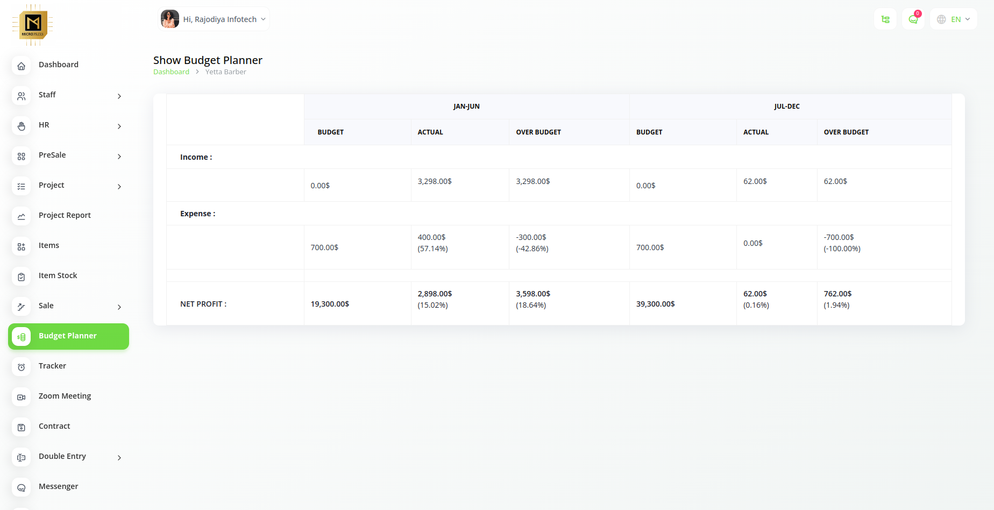Click the Project Report chart icon
994x510 pixels.
(x=21, y=217)
